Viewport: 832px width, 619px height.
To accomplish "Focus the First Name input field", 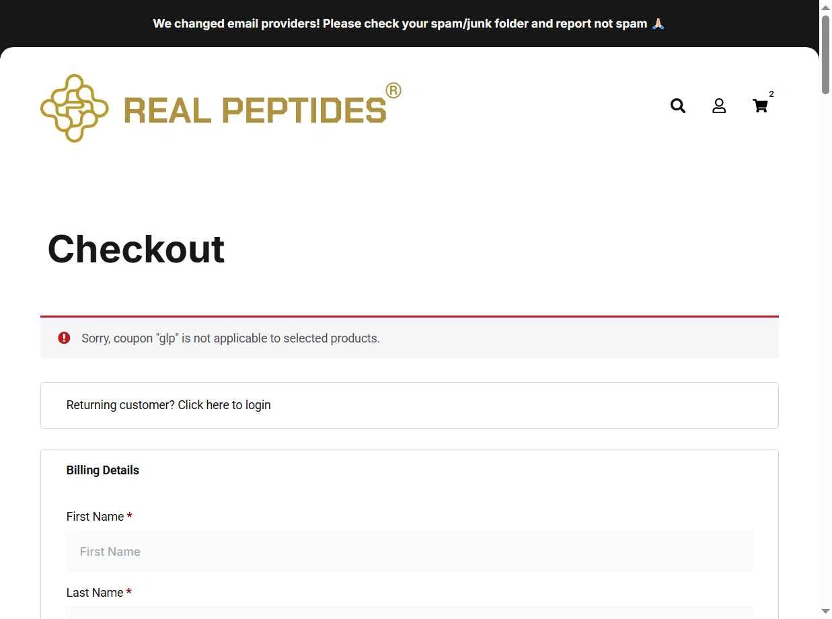I will point(410,552).
